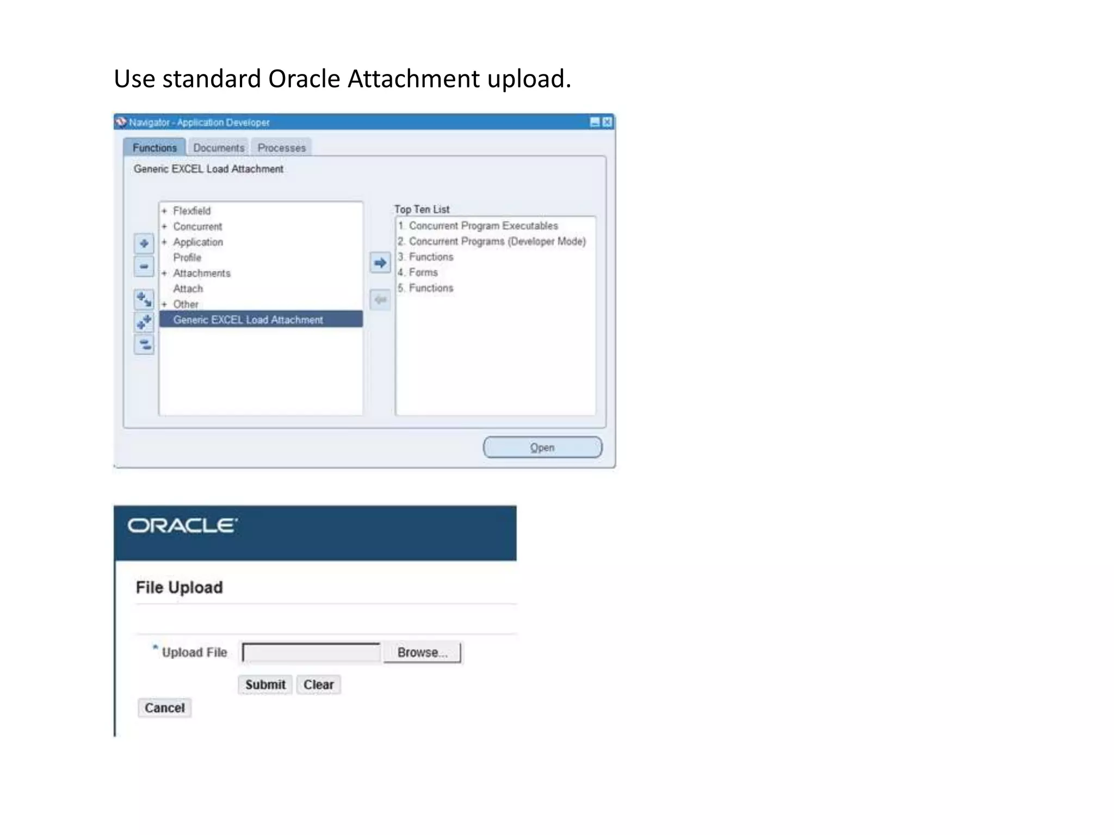Expand the Attachments tree node

pos(164,273)
